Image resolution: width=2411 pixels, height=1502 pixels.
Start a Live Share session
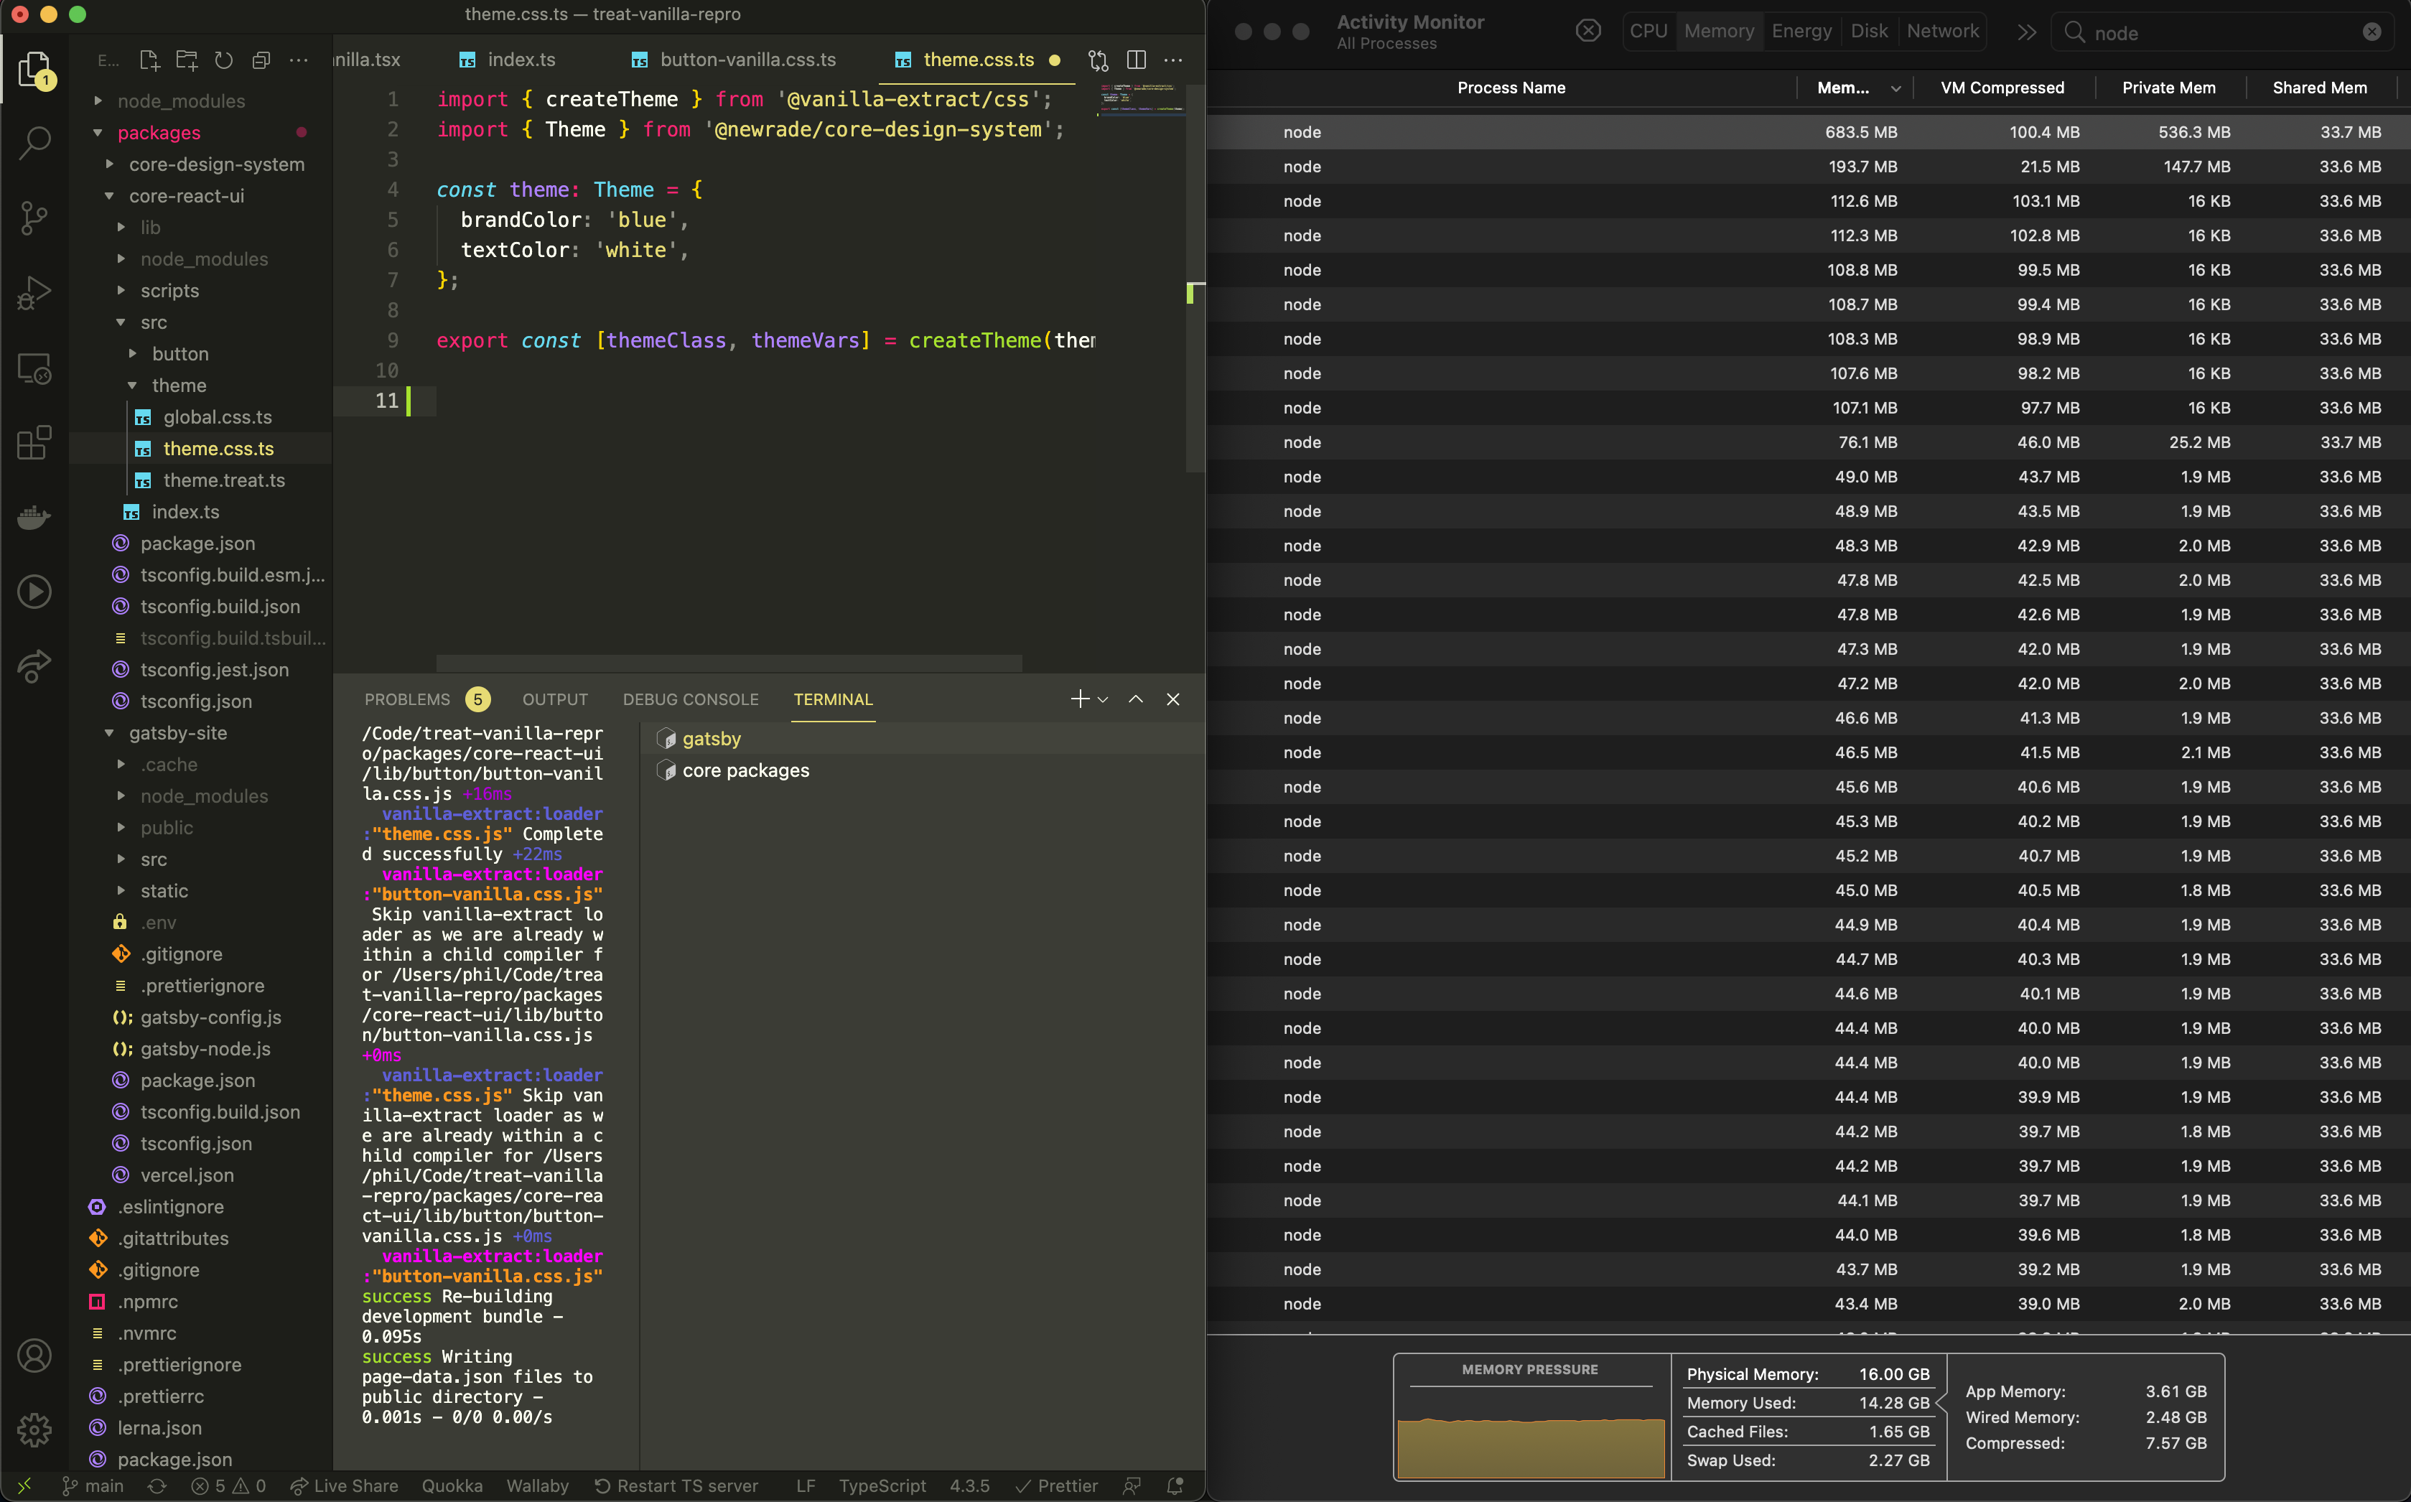point(345,1485)
